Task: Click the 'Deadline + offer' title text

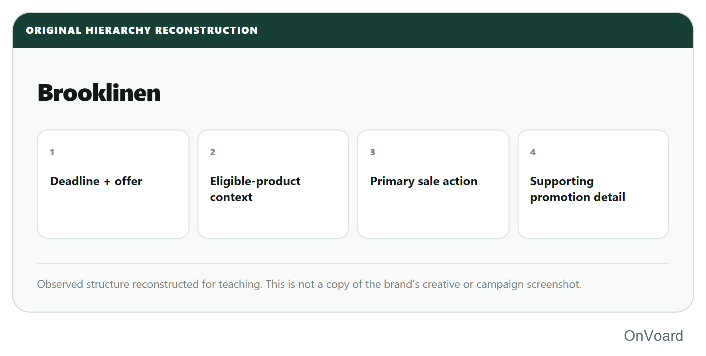Action: 96,181
